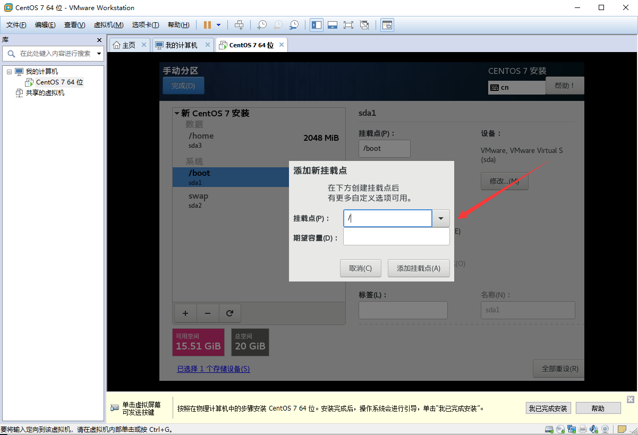Open the 帮助(H) menu
Screen dimensions: 638x435
pyautogui.click(x=178, y=25)
